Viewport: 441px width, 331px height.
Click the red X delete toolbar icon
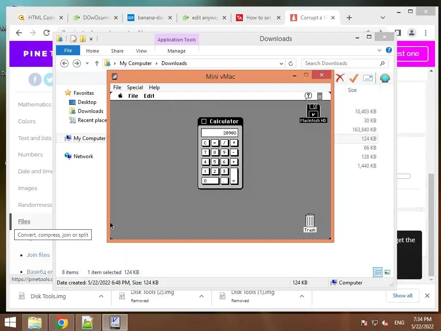point(340,78)
